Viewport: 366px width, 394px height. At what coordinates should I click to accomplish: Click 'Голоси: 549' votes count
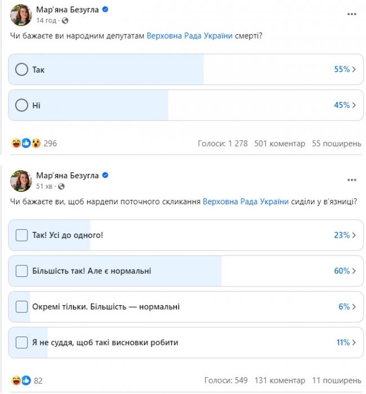[x=226, y=380]
